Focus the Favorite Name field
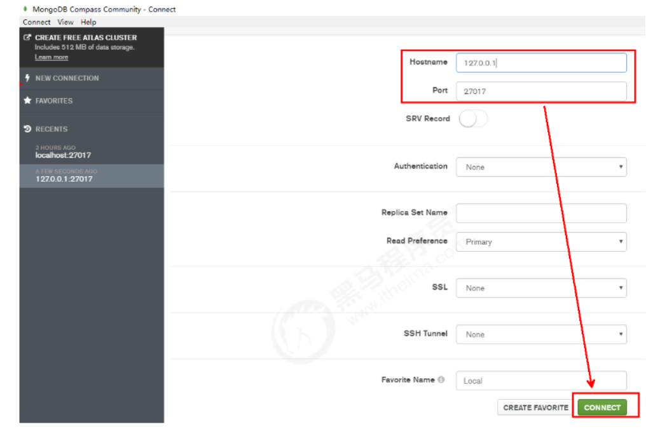This screenshot has width=660, height=443. (x=541, y=381)
